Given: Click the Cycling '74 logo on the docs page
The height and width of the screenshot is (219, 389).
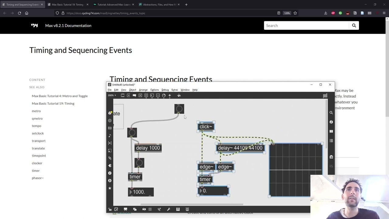Looking at the screenshot, I should click(x=34, y=26).
